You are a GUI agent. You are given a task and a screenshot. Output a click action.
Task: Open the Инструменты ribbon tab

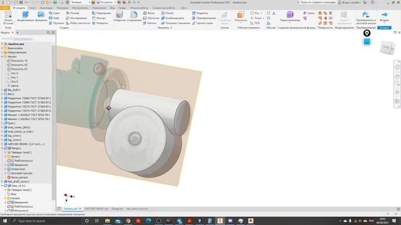point(80,8)
